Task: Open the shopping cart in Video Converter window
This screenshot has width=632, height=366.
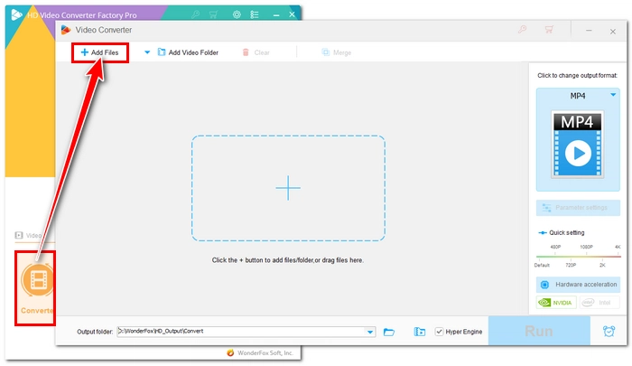Action: click(x=549, y=30)
